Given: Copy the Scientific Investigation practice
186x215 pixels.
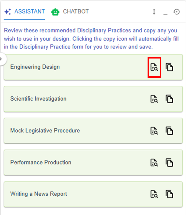Looking at the screenshot, I should 169,99.
